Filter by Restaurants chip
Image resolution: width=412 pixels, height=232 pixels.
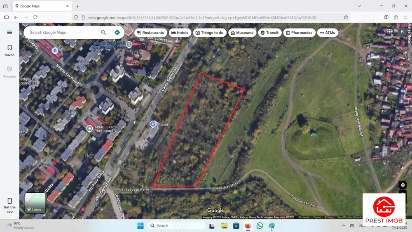tap(150, 33)
